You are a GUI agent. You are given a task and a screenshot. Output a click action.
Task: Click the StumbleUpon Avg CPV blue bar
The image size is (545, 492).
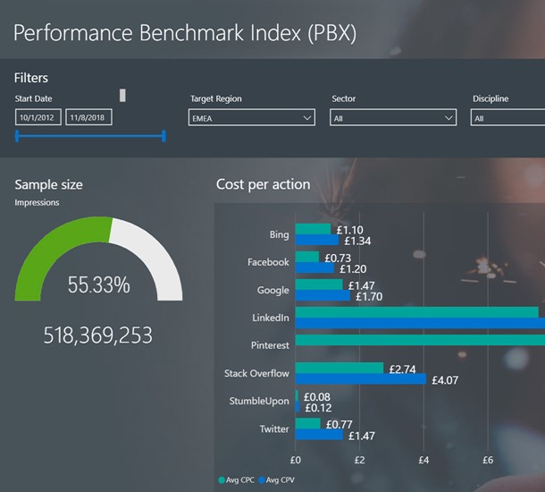pos(298,407)
